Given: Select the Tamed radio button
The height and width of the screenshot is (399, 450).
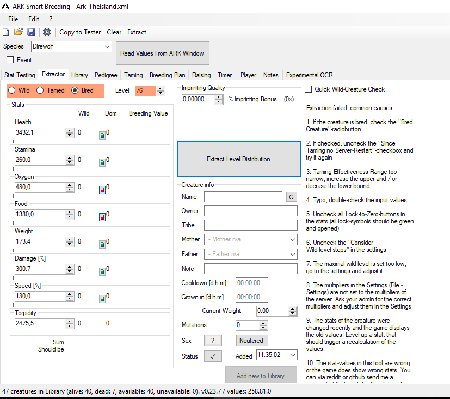Looking at the screenshot, I should [x=40, y=90].
